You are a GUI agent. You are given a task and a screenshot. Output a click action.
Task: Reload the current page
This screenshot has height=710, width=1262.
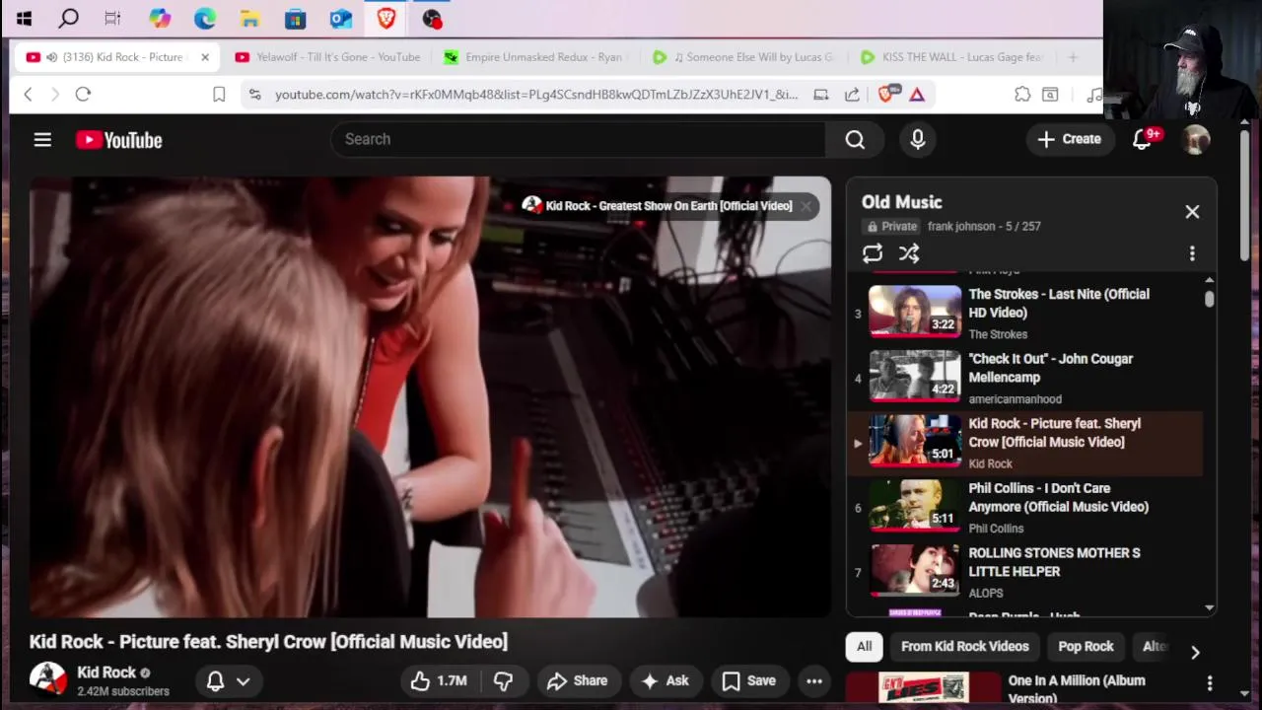point(83,95)
